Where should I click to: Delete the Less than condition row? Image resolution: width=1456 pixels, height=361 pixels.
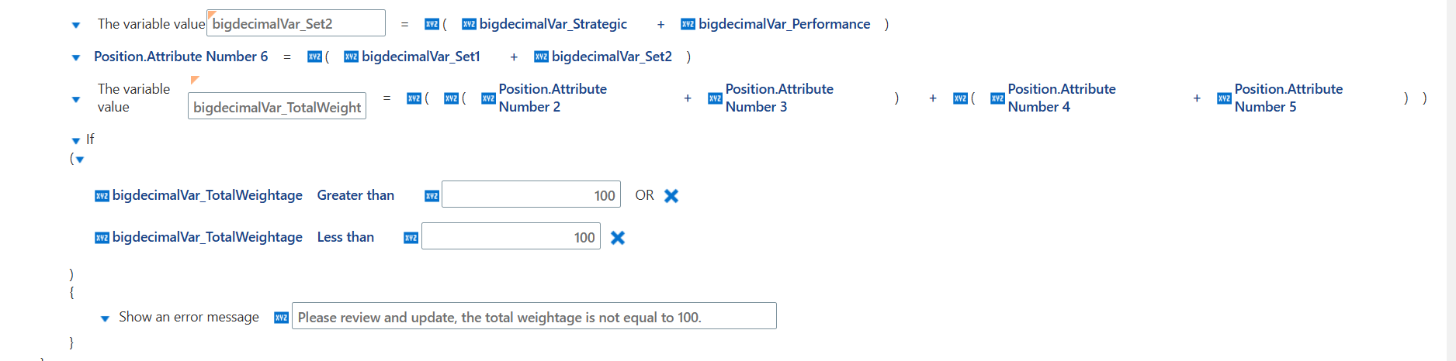point(618,238)
